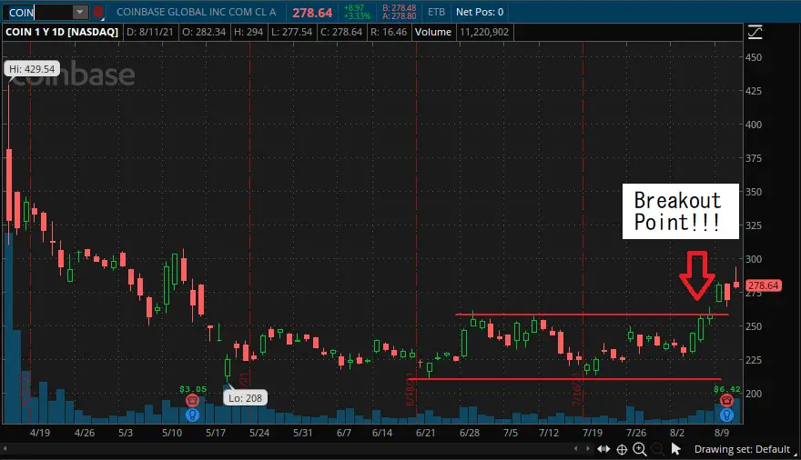Click the pan left-right chart icon
801x460 pixels.
click(603, 449)
